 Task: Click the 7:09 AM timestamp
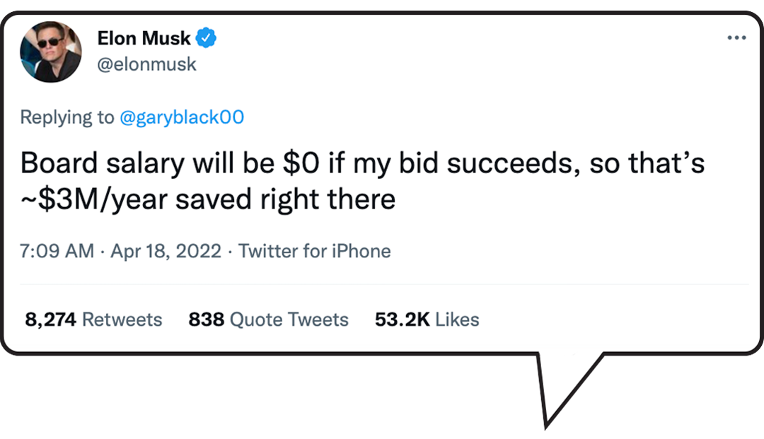(57, 251)
